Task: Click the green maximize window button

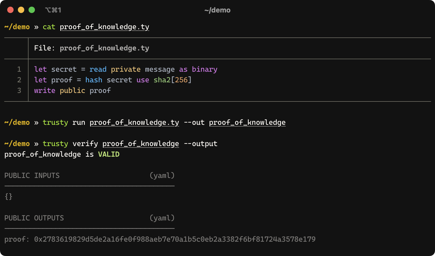Action: point(32,10)
